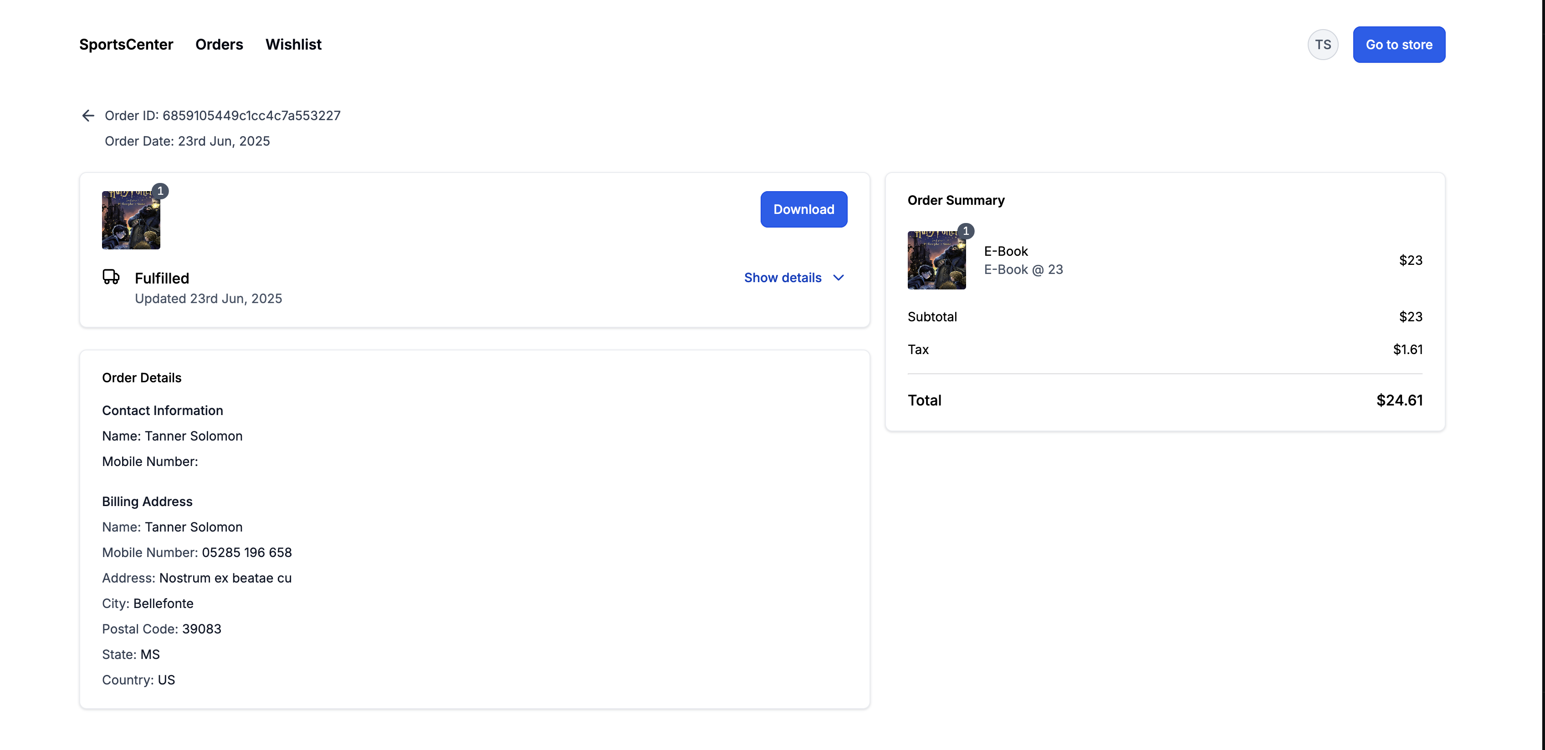
Task: Click the Total amount $24.61
Action: point(1399,400)
